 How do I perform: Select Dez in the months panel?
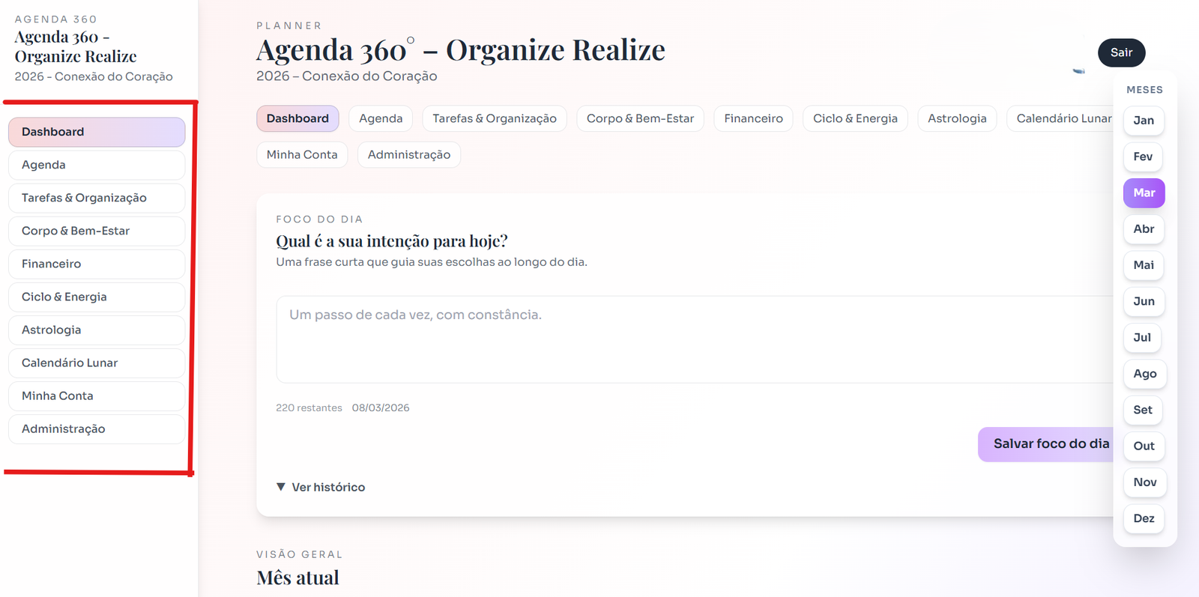click(x=1144, y=518)
